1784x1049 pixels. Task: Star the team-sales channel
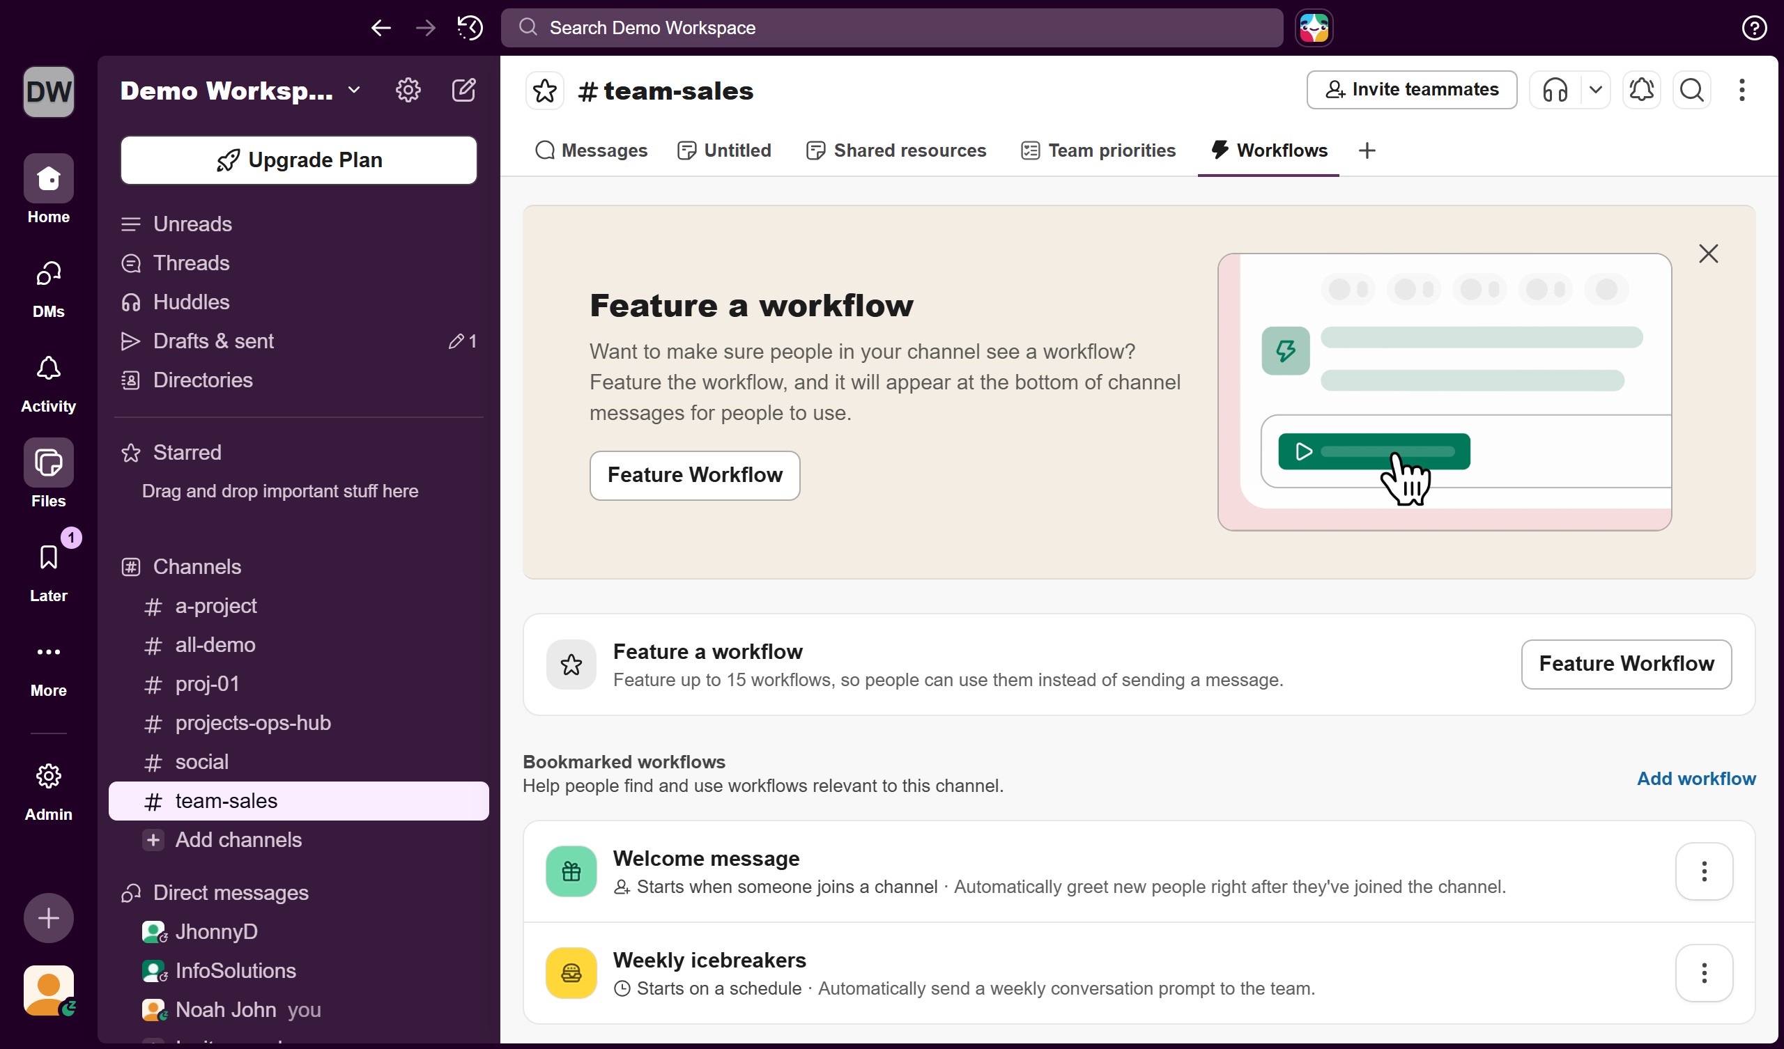[544, 91]
